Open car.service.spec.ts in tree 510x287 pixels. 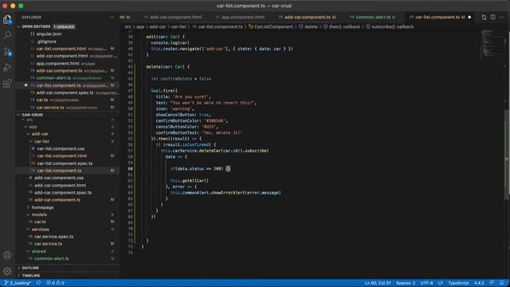click(x=54, y=237)
